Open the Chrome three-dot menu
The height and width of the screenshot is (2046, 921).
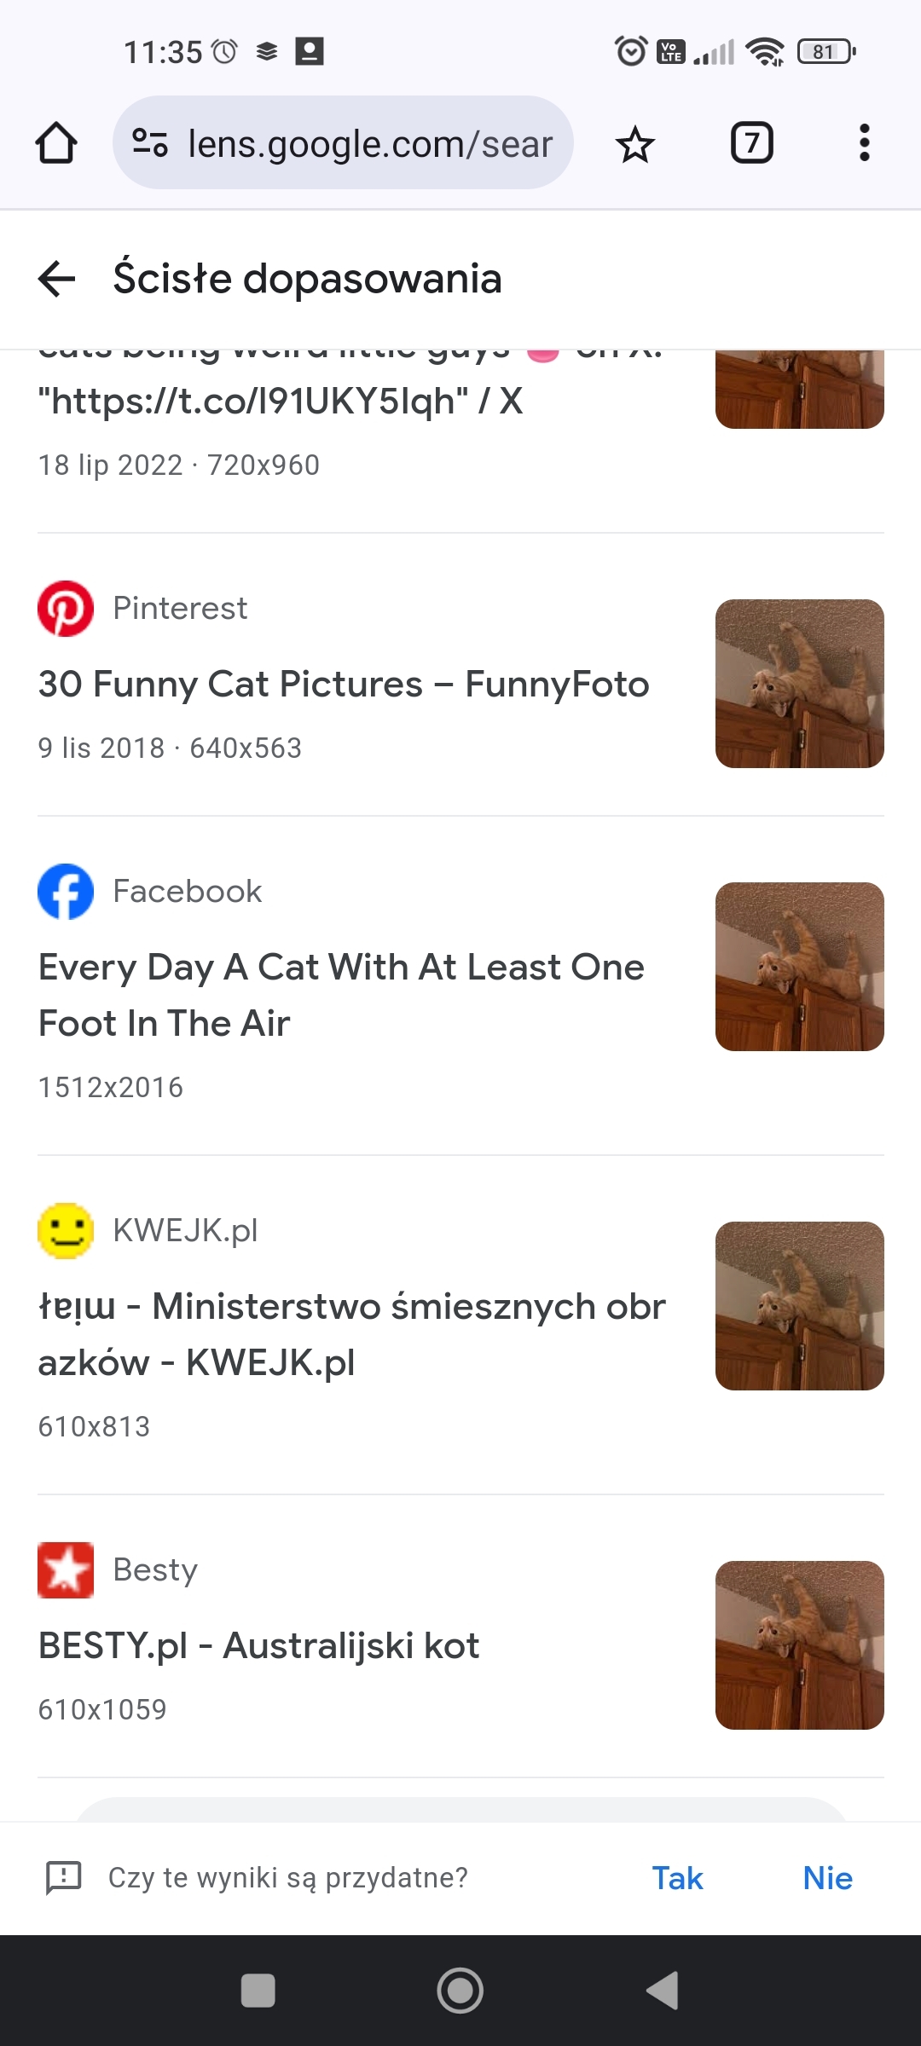pos(864,143)
